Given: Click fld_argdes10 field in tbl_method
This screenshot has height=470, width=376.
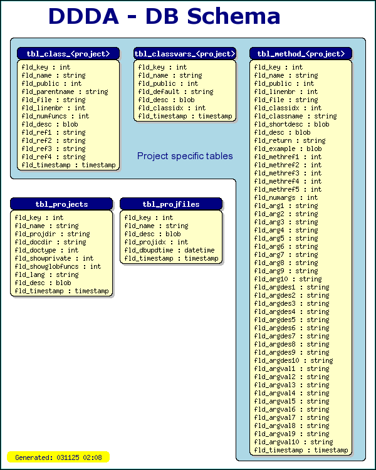Looking at the screenshot, I should click(293, 360).
